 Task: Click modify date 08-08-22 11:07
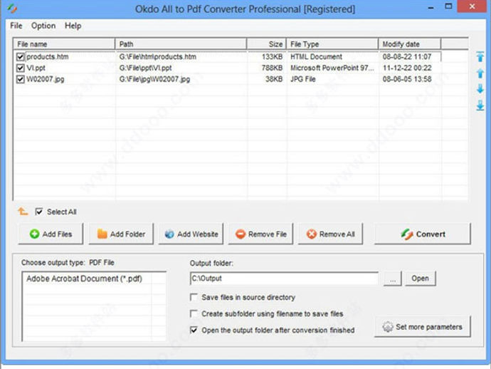tap(407, 57)
